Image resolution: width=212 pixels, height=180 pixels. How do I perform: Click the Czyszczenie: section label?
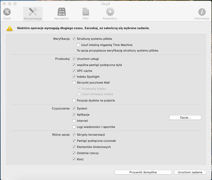pyautogui.click(x=61, y=108)
